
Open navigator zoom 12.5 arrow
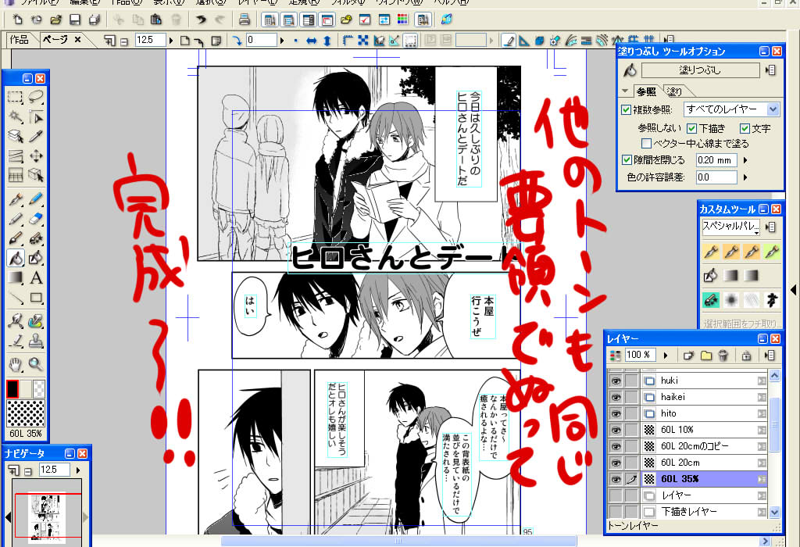click(78, 470)
